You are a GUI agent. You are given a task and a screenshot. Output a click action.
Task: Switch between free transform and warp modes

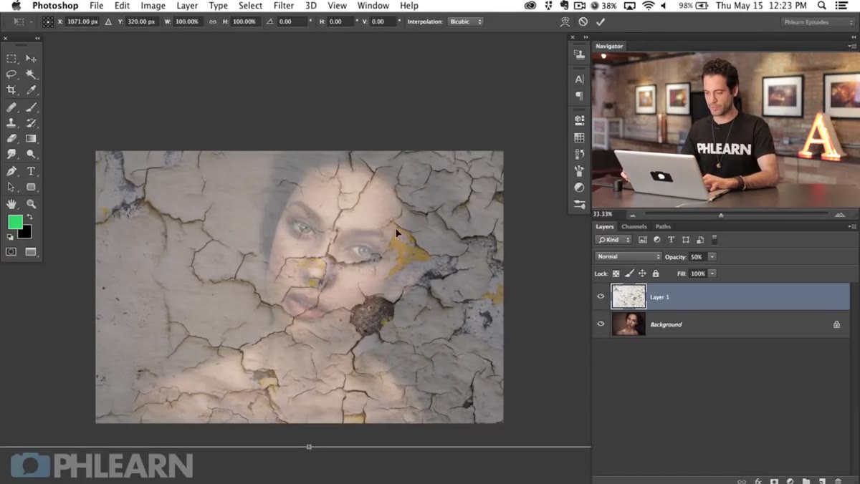(x=566, y=22)
